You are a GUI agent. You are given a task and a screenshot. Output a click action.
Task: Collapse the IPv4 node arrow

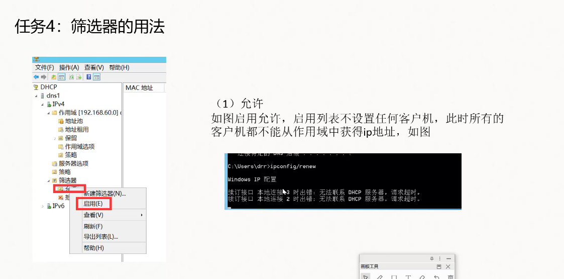pos(43,104)
